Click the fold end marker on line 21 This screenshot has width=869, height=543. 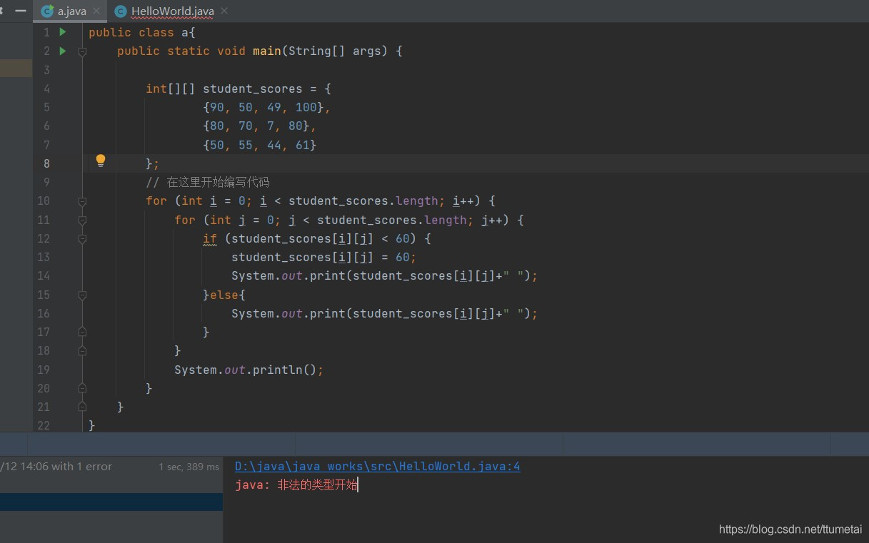pos(82,407)
